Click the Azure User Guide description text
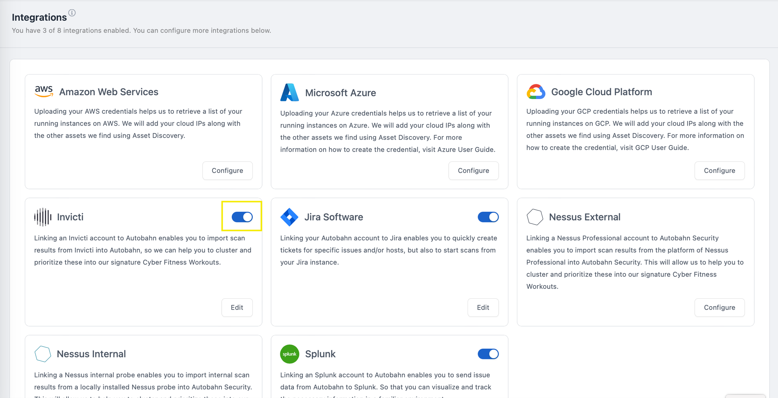778x398 pixels. point(388,131)
